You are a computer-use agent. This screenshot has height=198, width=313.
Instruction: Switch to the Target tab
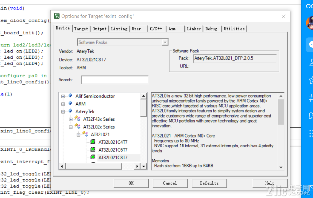click(x=81, y=29)
